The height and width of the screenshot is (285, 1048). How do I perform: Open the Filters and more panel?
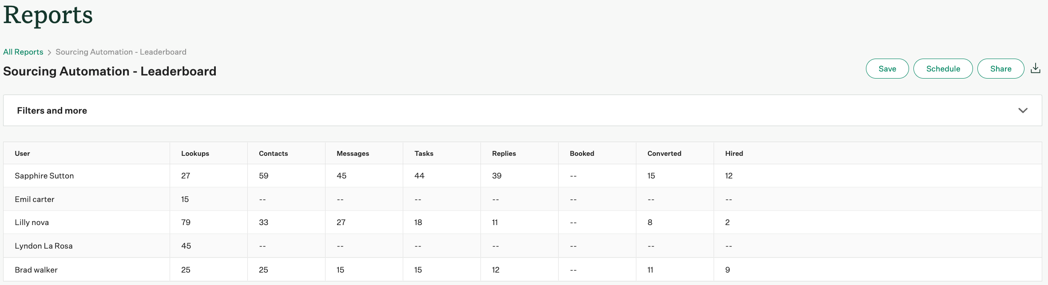522,111
